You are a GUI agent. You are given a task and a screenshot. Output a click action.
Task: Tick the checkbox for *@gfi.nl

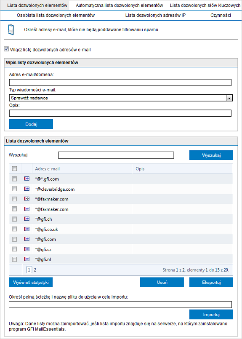14,259
